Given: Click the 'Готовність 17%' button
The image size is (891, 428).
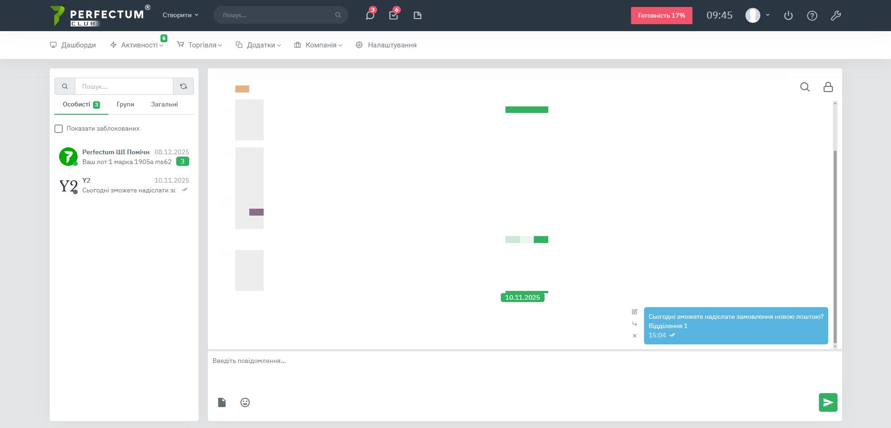Looking at the screenshot, I should [x=661, y=15].
